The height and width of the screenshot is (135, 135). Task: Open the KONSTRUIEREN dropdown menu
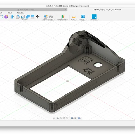point(63,20)
